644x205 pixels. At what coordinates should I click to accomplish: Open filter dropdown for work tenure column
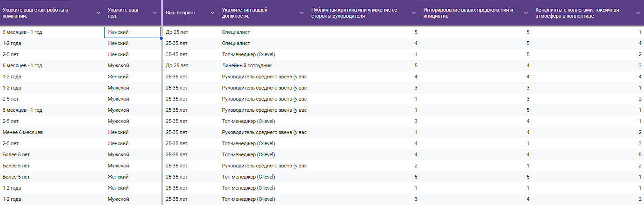pyautogui.click(x=98, y=13)
